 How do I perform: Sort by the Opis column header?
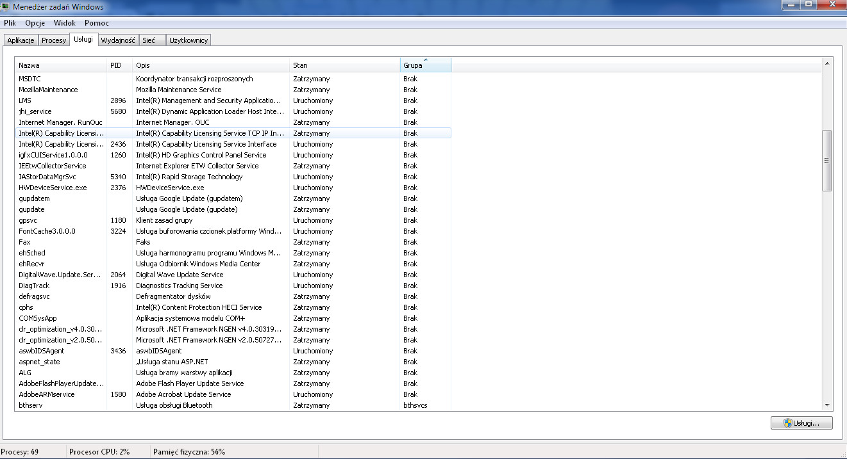(x=211, y=65)
